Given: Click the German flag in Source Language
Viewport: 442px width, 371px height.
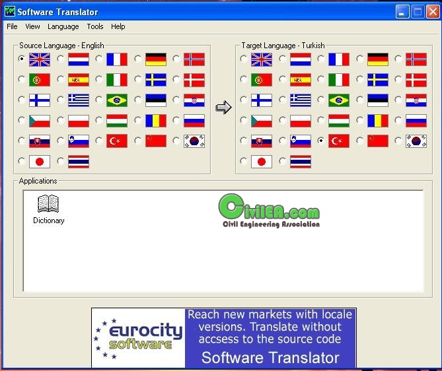Looking at the screenshot, I should click(156, 59).
